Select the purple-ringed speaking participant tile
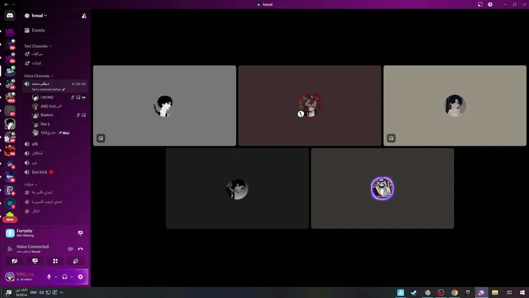This screenshot has width=529, height=298. coord(382,188)
